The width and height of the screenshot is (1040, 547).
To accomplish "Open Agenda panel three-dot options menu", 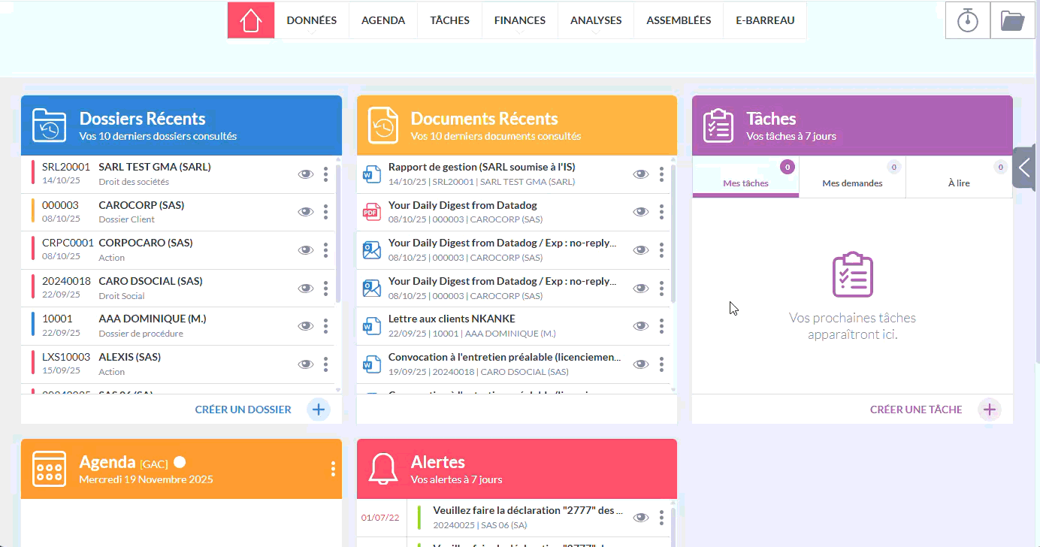I will pos(333,469).
